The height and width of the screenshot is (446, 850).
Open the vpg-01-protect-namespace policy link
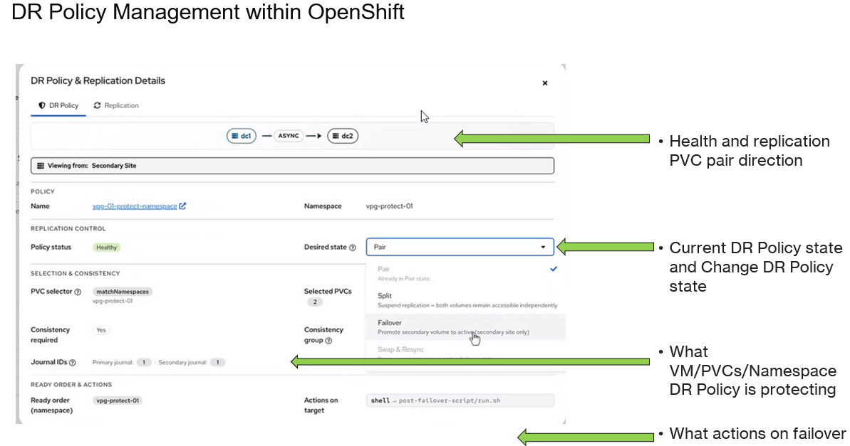135,206
